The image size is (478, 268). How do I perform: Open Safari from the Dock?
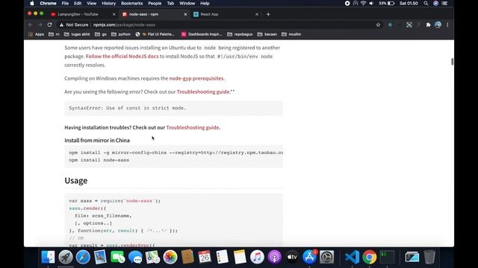[x=83, y=257]
